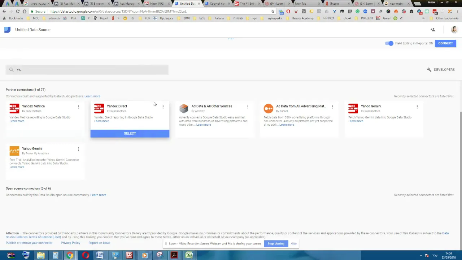
Task: Open Learn more for open source connectors
Action: 98,195
